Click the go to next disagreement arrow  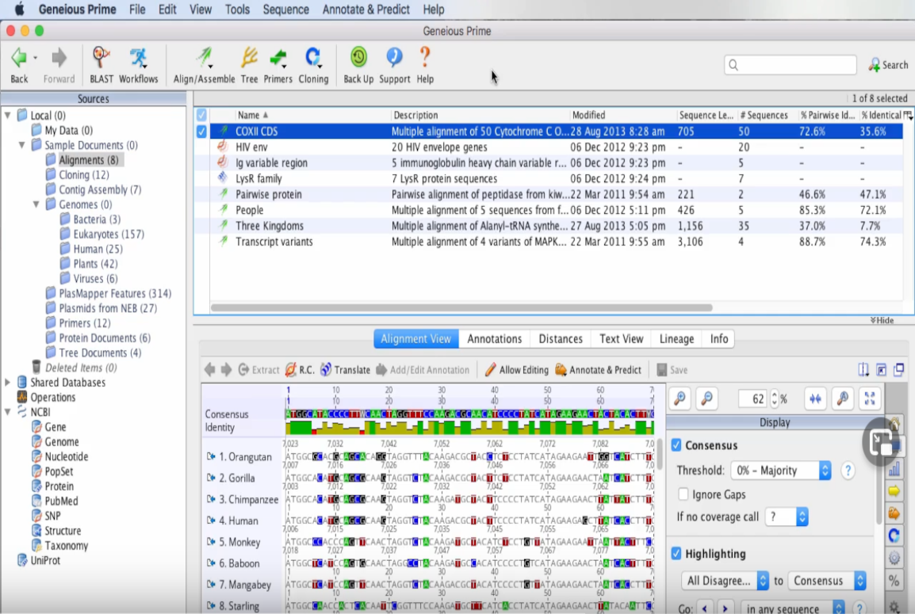725,608
